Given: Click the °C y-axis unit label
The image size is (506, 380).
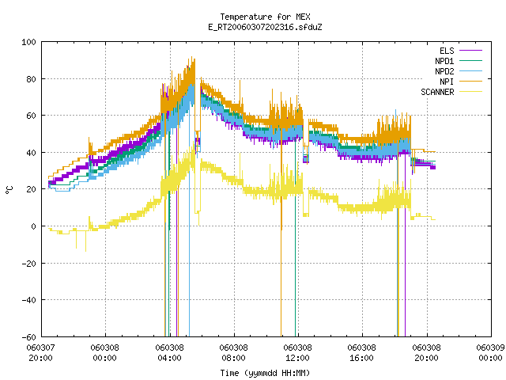Looking at the screenshot, I should pyautogui.click(x=9, y=190).
